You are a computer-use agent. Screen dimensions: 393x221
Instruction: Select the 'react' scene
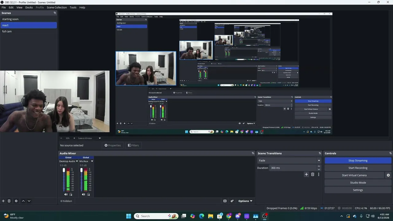pyautogui.click(x=29, y=25)
